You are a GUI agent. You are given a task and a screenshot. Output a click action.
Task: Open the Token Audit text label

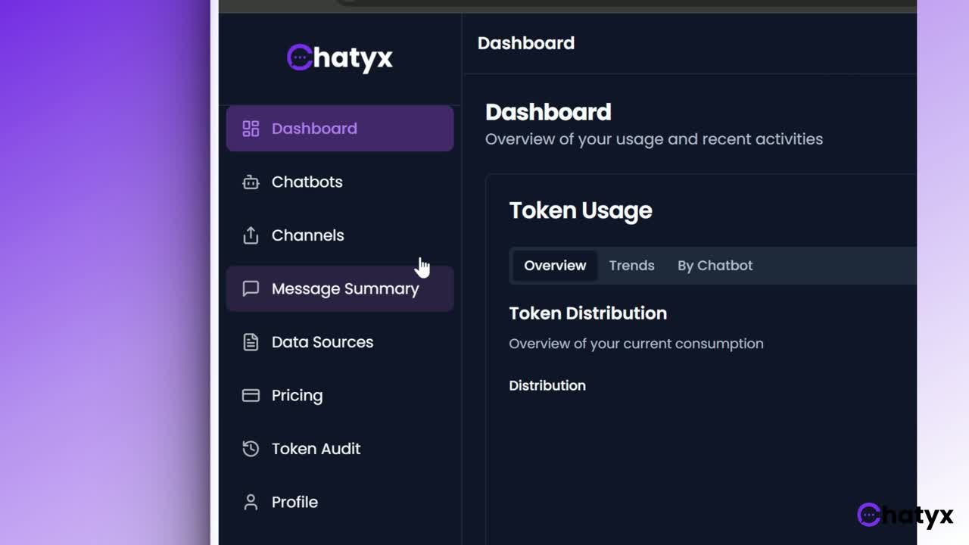316,449
